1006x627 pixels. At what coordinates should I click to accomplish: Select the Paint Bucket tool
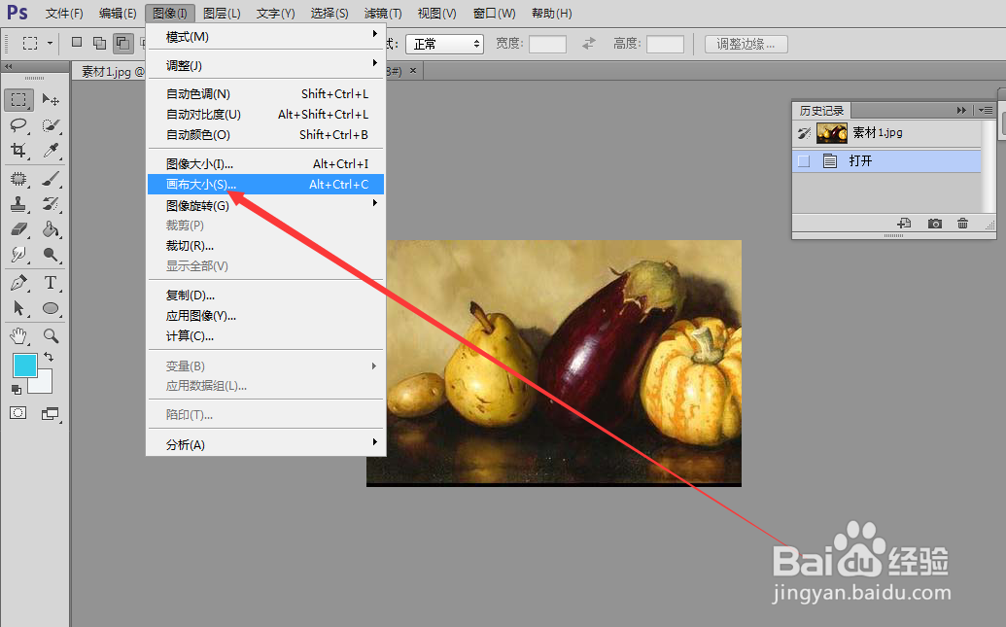point(51,229)
